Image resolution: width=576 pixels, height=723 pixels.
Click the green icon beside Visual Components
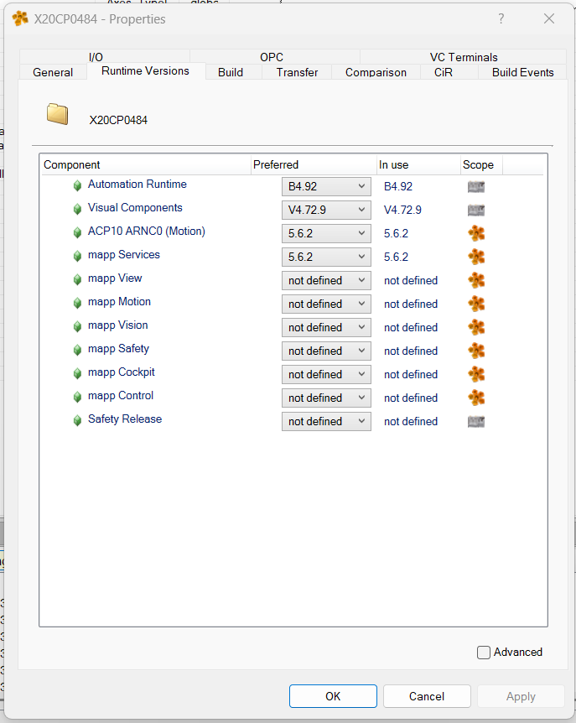click(x=77, y=210)
